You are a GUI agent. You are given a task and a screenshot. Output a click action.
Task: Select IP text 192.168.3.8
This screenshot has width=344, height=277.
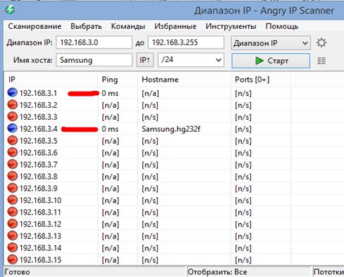38,177
